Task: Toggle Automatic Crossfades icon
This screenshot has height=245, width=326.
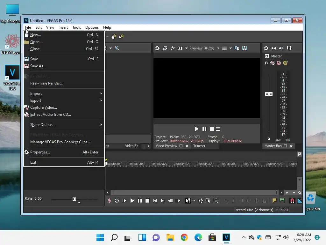Action: (x=300, y=201)
